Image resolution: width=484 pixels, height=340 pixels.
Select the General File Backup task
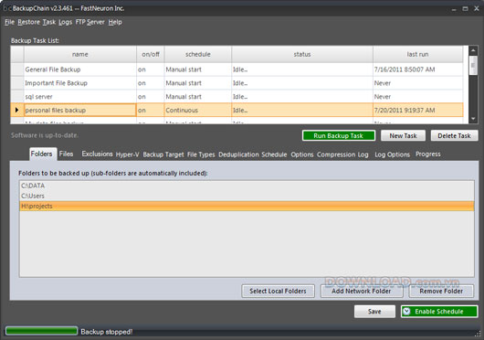(80, 69)
